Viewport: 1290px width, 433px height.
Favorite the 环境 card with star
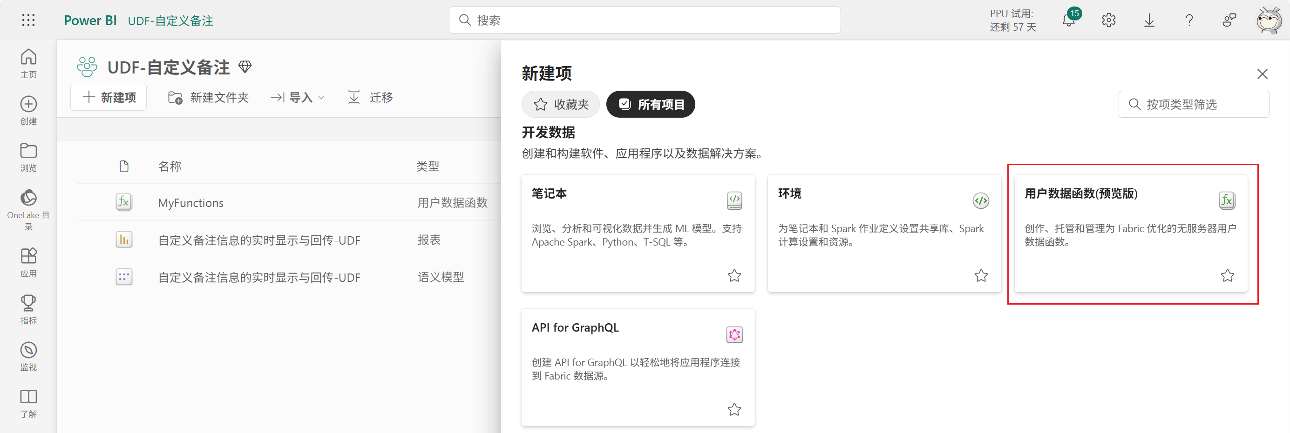[980, 275]
